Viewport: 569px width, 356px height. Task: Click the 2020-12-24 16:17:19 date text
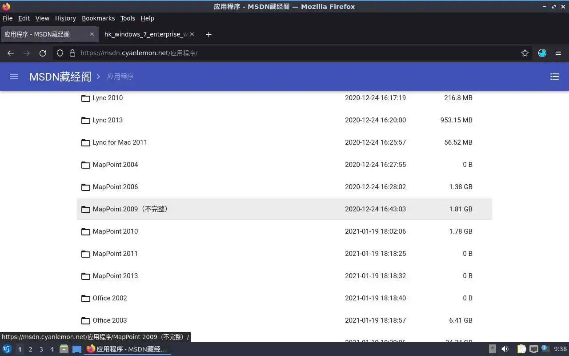[x=375, y=98]
